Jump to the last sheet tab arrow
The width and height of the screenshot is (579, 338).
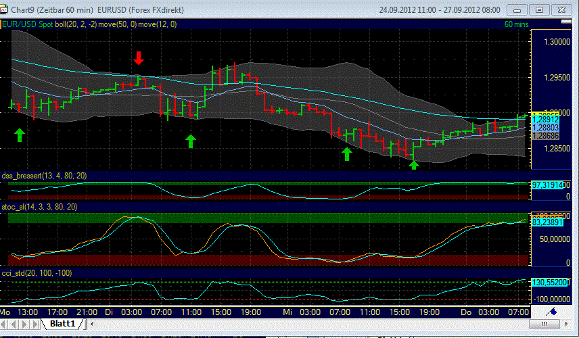pyautogui.click(x=35, y=324)
